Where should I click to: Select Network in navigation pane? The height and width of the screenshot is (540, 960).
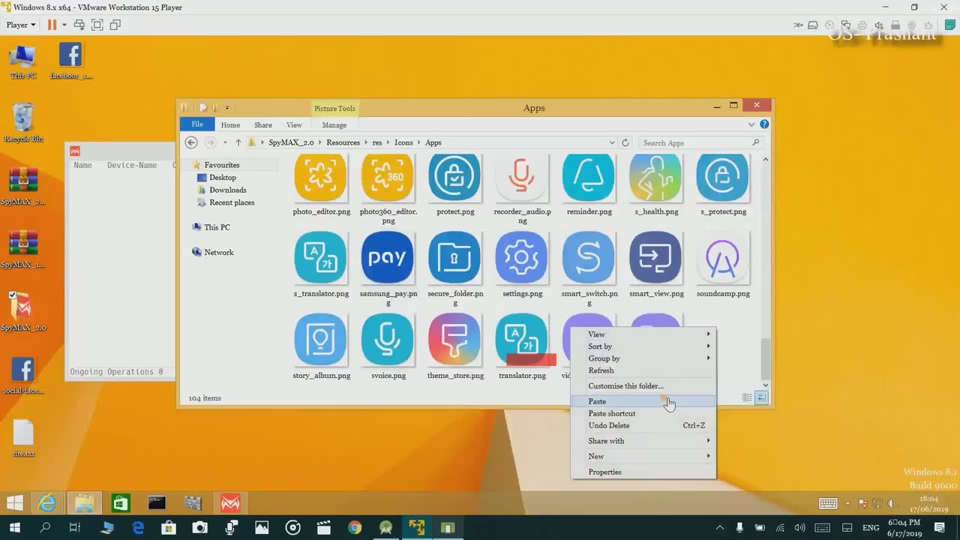click(213, 253)
